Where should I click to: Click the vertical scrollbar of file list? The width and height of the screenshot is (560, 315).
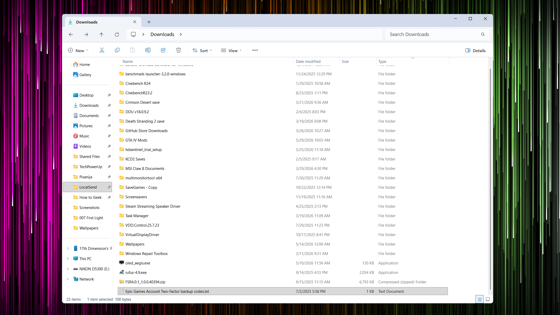pyautogui.click(x=490, y=179)
